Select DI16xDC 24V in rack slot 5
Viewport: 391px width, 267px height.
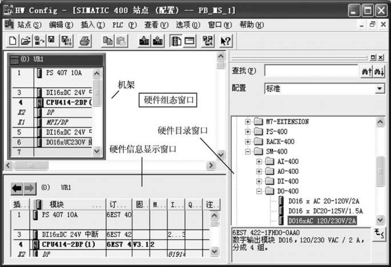point(69,132)
